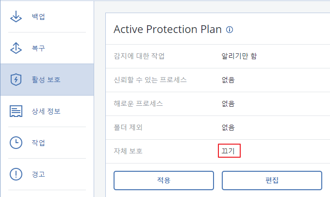This screenshot has height=197, width=330.
Task: Click the tasks clock icon
Action: click(x=16, y=143)
